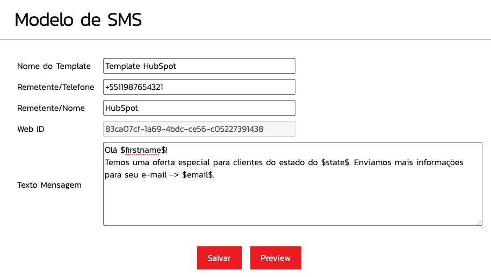Click the word "Olá" in the message
491x277 pixels.
click(x=111, y=150)
